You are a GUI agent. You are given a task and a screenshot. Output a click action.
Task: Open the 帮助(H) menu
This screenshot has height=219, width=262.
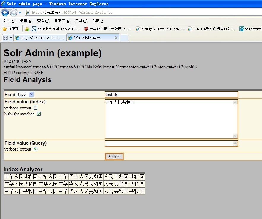(99, 21)
